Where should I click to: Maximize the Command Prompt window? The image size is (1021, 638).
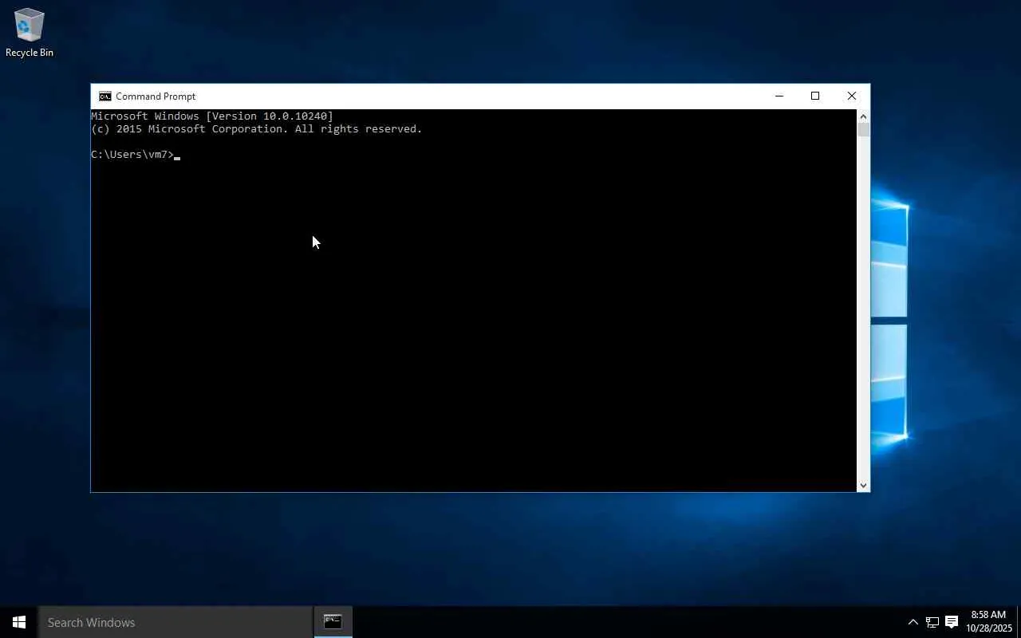815,96
